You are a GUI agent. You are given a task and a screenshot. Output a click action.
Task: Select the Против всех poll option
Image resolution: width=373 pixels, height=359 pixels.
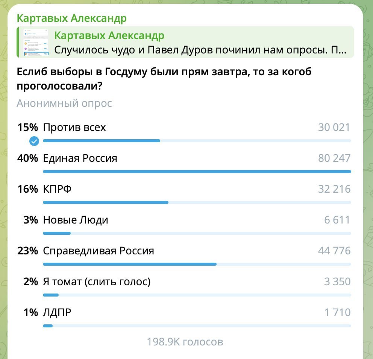[74, 128]
